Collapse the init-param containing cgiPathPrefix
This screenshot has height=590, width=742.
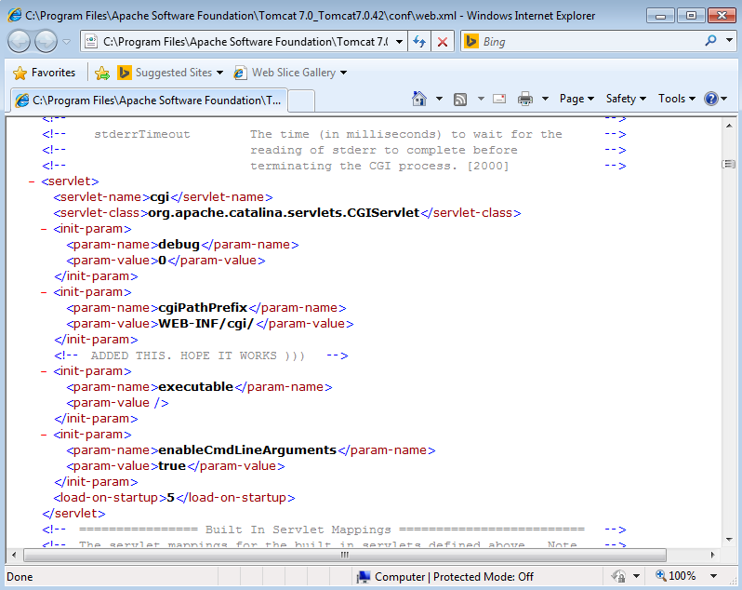(44, 292)
